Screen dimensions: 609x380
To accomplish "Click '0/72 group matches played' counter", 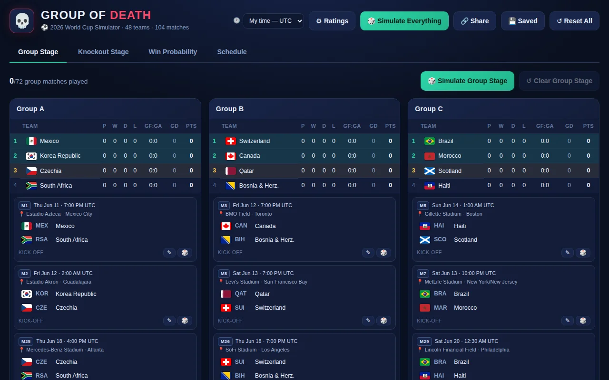I will pos(49,81).
